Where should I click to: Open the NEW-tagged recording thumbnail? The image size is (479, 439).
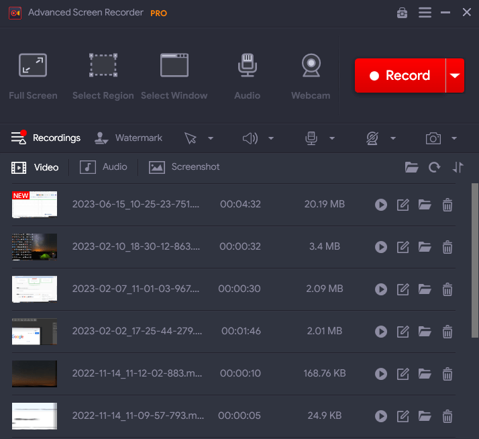point(34,205)
